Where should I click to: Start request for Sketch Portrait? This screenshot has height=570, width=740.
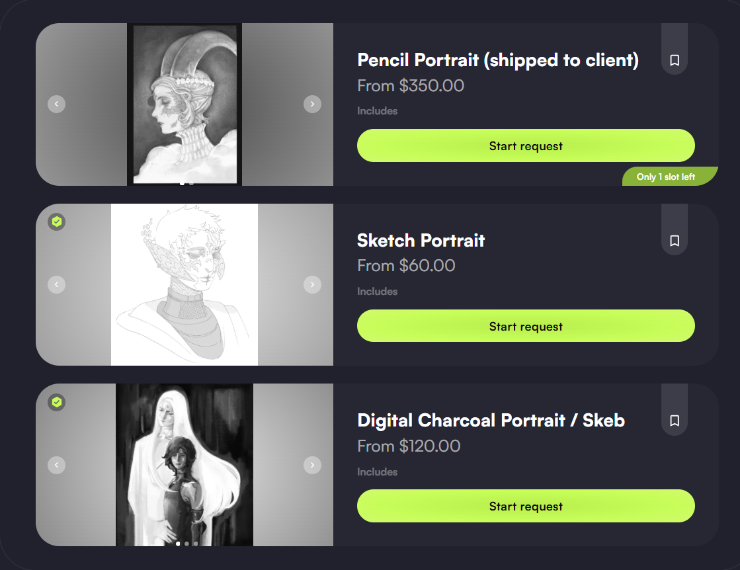point(526,326)
